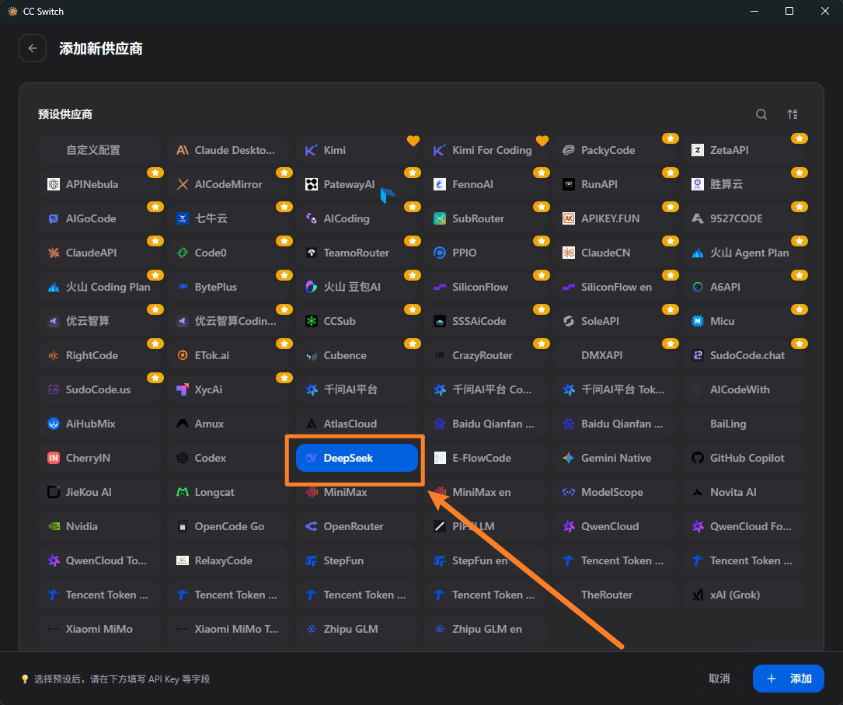This screenshot has width=843, height=705.
Task: Click the APINebula logo icon
Action: [54, 184]
